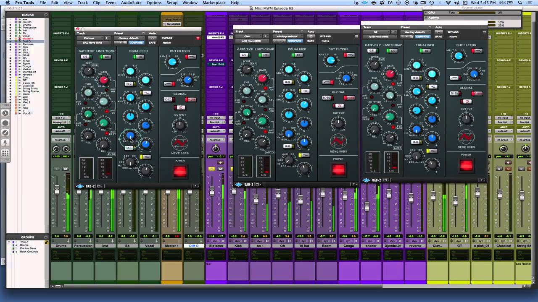Screen dimensions: 538x302
Task: Mute the Drums mixer channel
Action: [66, 169]
